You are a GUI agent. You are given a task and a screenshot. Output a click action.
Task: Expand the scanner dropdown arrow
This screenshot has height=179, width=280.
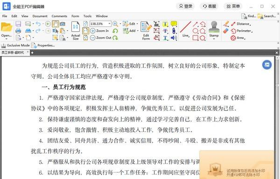[x=33, y=31]
